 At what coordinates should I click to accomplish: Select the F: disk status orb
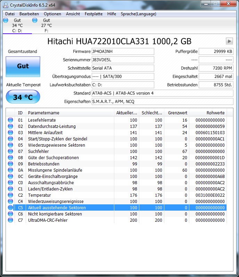pyautogui.click(x=35, y=20)
